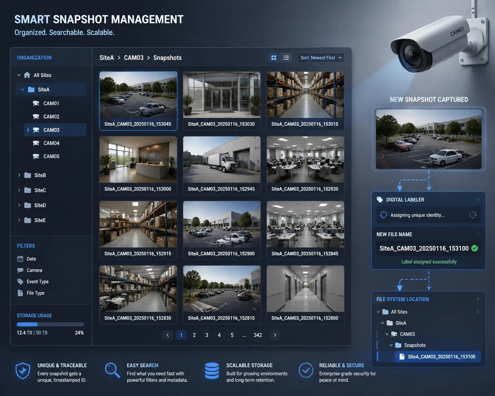
Task: Open the Camera filter icon
Action: click(20, 270)
